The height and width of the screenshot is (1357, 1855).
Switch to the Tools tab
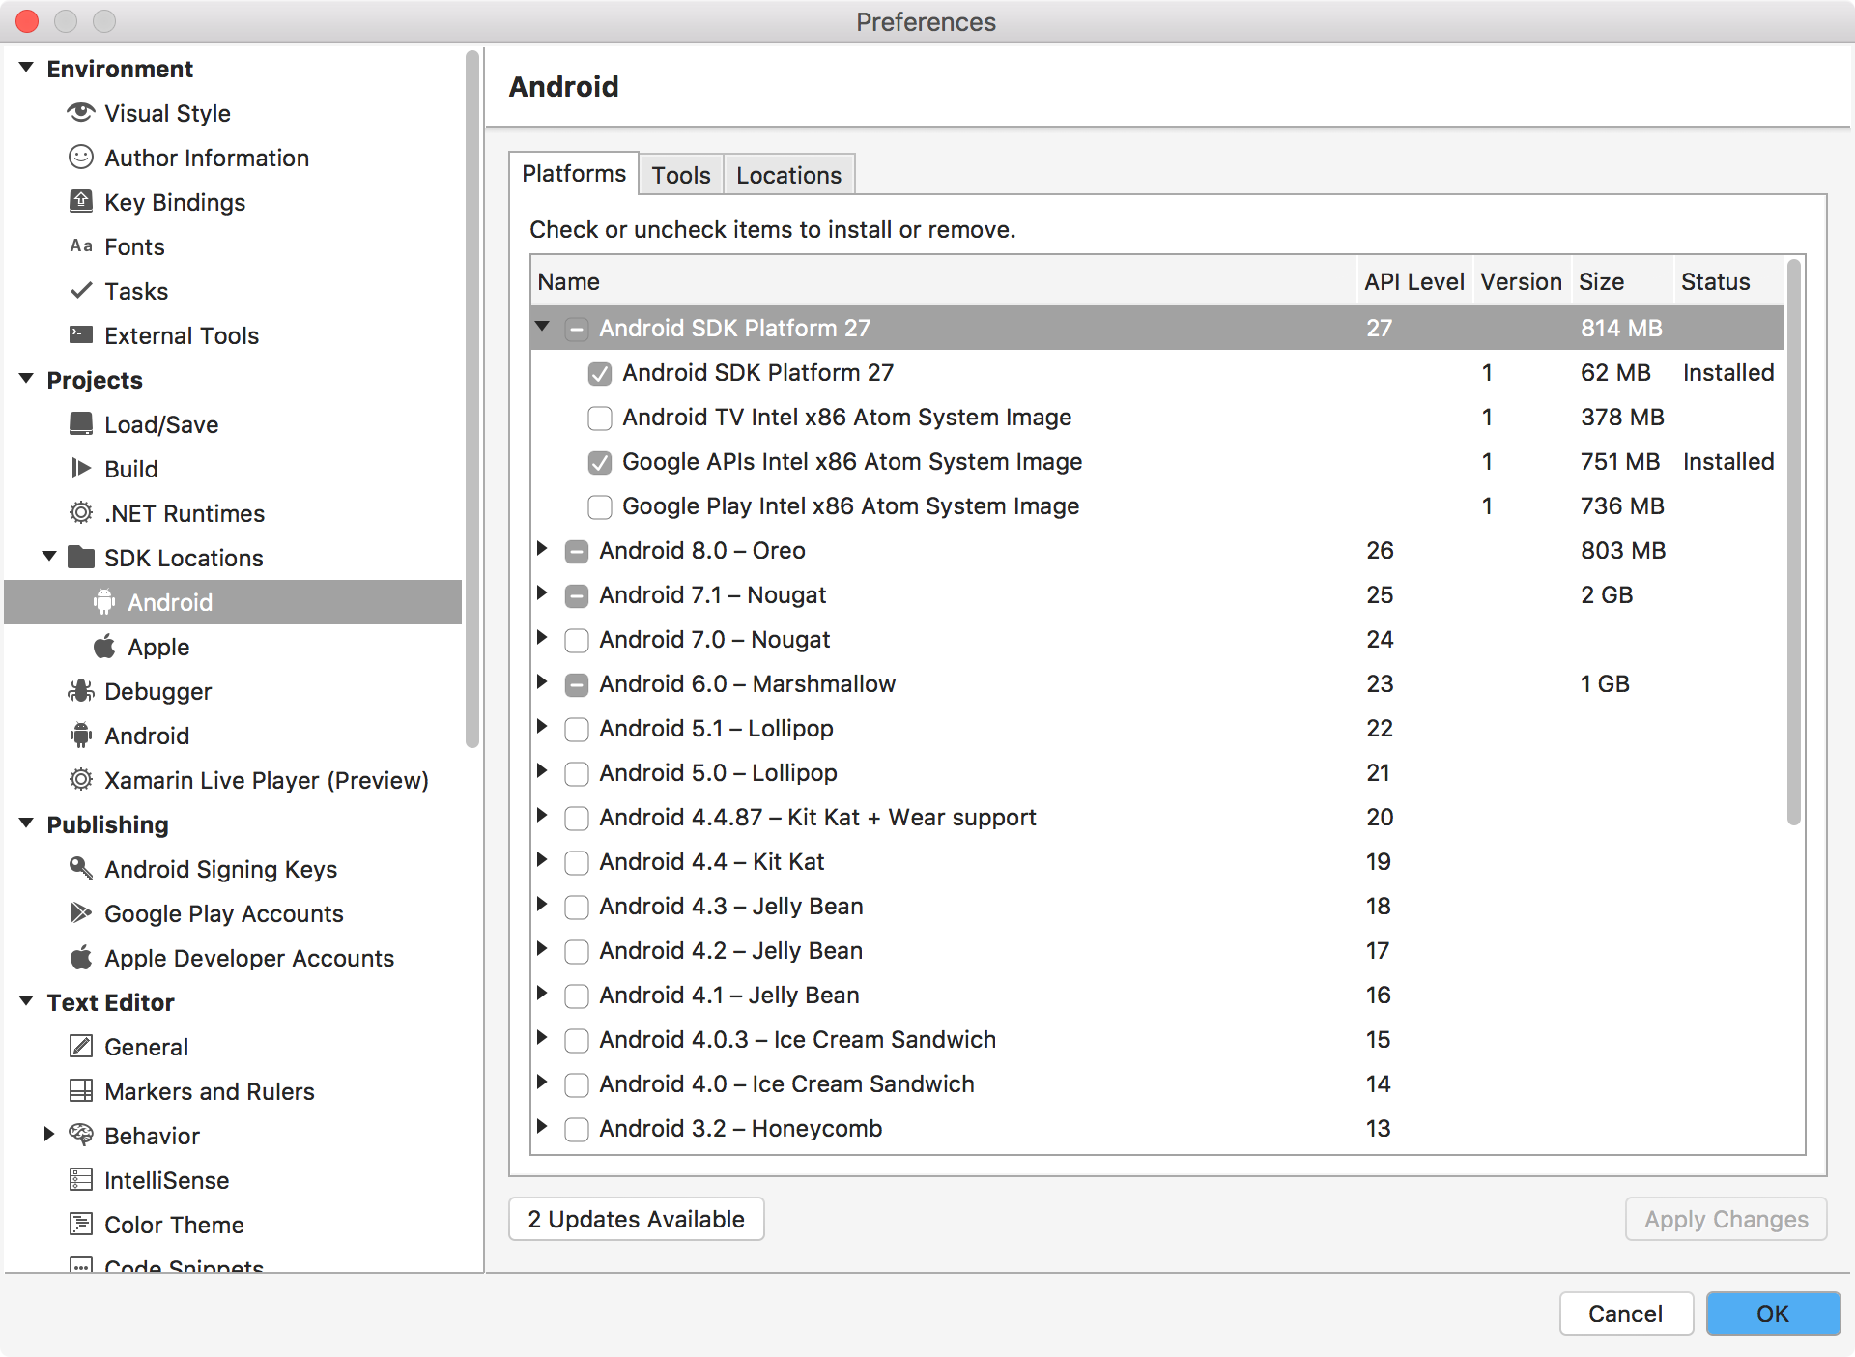click(681, 175)
